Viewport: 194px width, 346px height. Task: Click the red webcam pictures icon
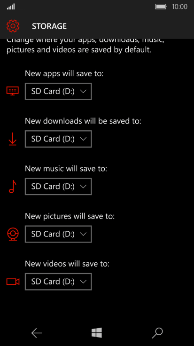[x=13, y=234]
